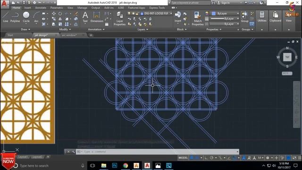Toggle ortho mode in status bar
Viewport: 302px width, 170px height.
point(206,158)
